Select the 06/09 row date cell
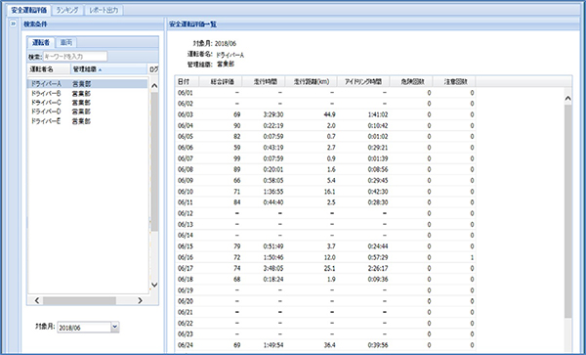 pyautogui.click(x=186, y=181)
